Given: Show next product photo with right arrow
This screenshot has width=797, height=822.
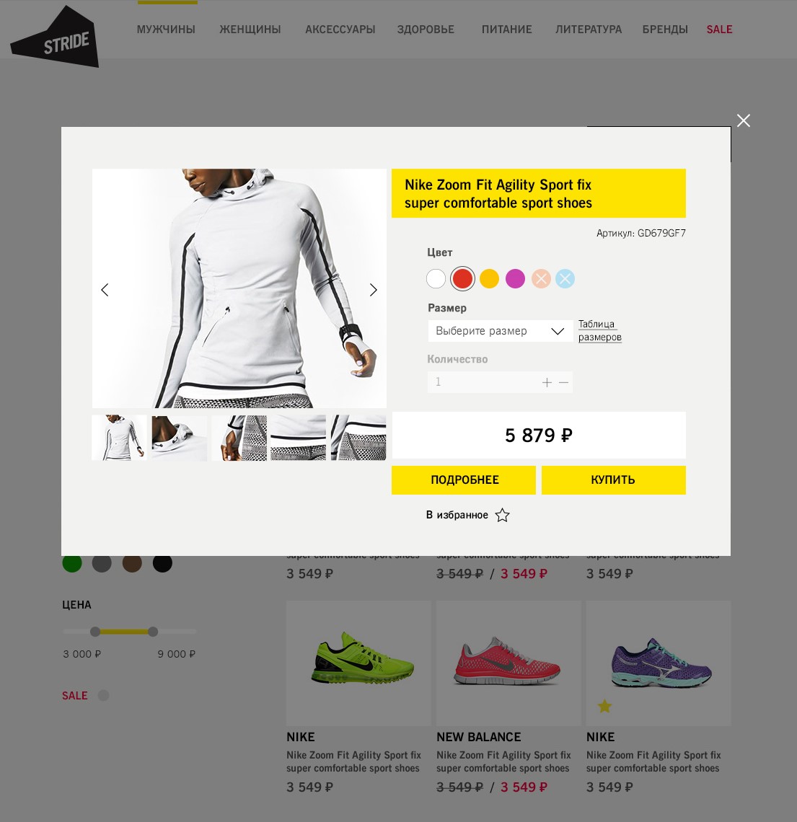Looking at the screenshot, I should pos(374,290).
